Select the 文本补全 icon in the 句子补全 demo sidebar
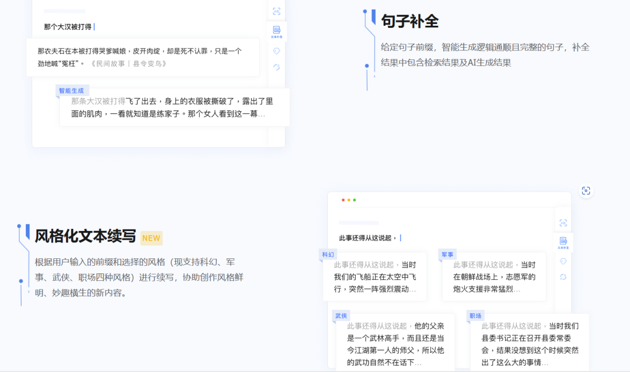The image size is (630, 372). [x=276, y=32]
